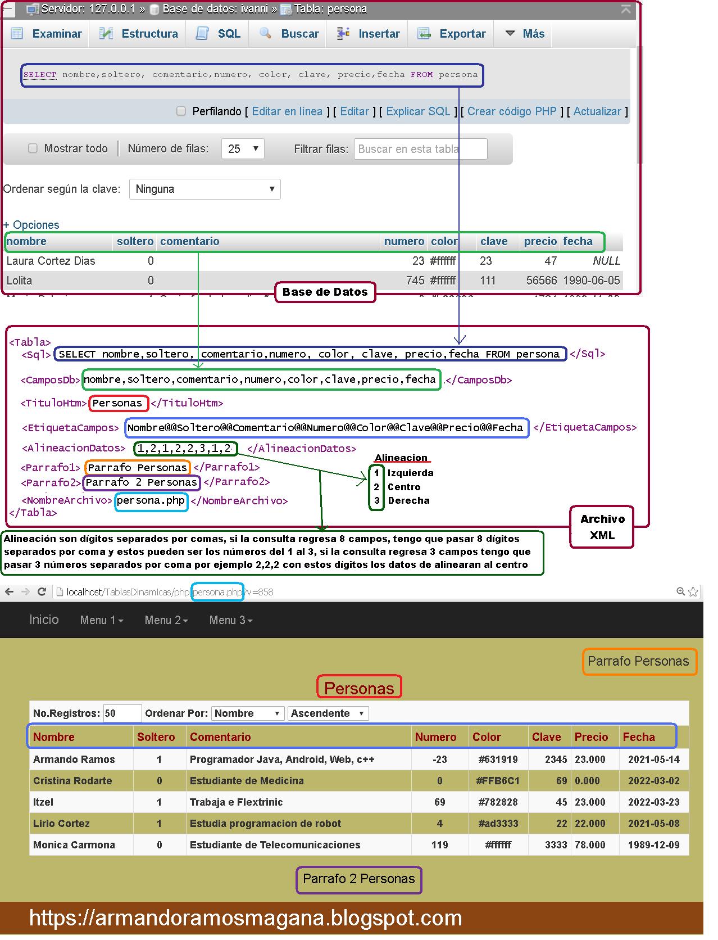The image size is (718, 940).
Task: Sort by the nombre column header
Action: point(26,241)
